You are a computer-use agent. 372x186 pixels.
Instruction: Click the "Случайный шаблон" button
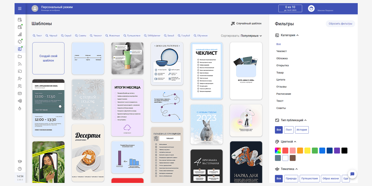point(246,24)
